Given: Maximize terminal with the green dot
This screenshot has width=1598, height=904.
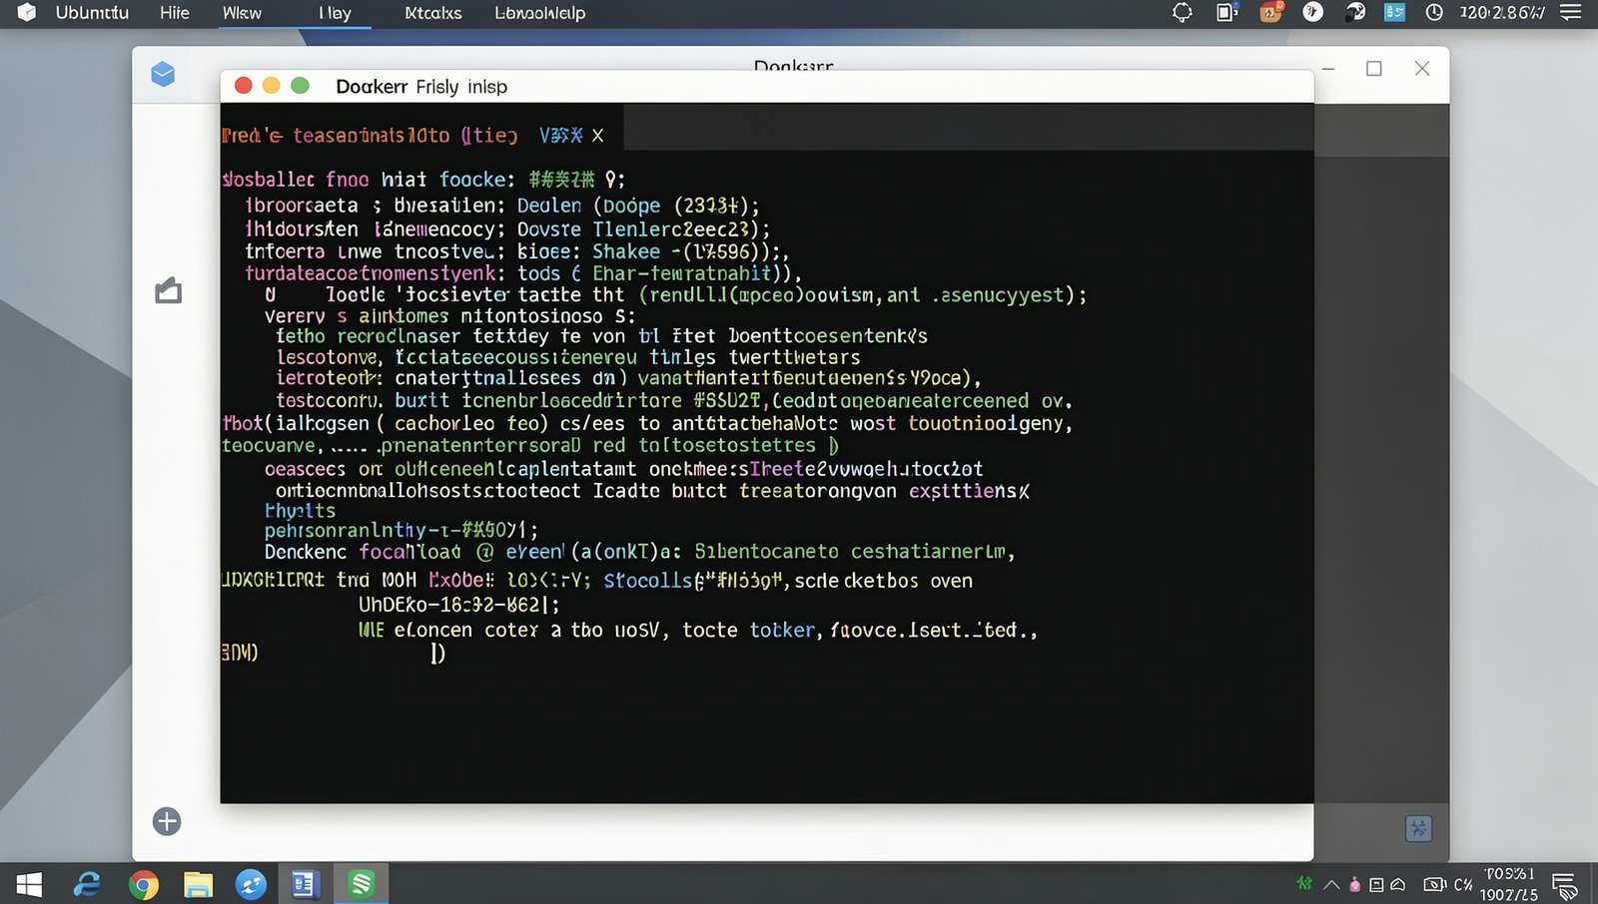Looking at the screenshot, I should (x=300, y=86).
